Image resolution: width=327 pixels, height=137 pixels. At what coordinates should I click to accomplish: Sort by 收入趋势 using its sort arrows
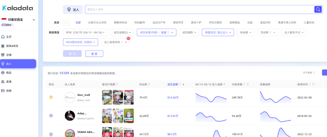(x=224, y=84)
